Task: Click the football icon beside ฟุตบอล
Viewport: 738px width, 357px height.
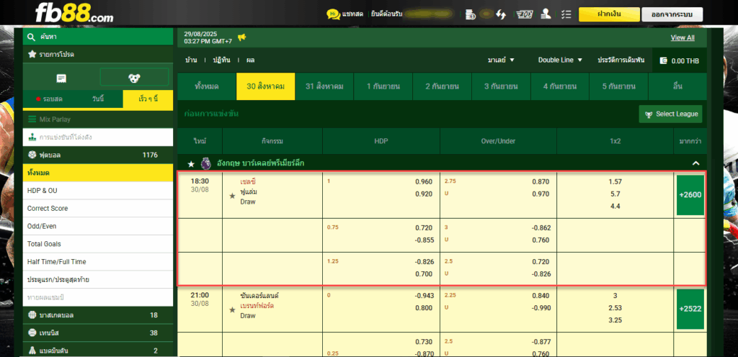Action: 32,155
